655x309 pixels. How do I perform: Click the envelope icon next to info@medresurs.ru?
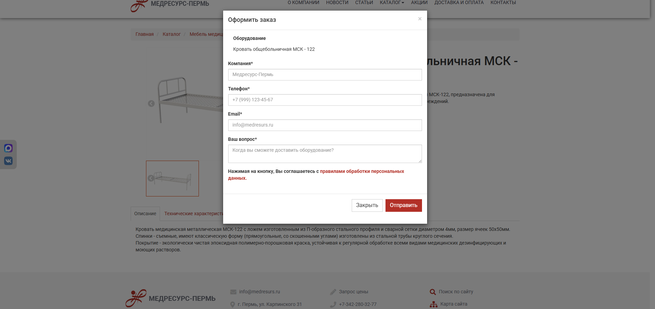[233, 292]
